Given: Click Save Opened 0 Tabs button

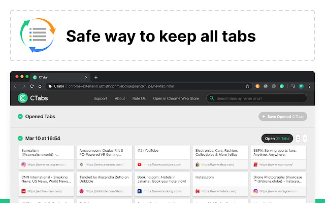Looking at the screenshot, I should (283, 117).
